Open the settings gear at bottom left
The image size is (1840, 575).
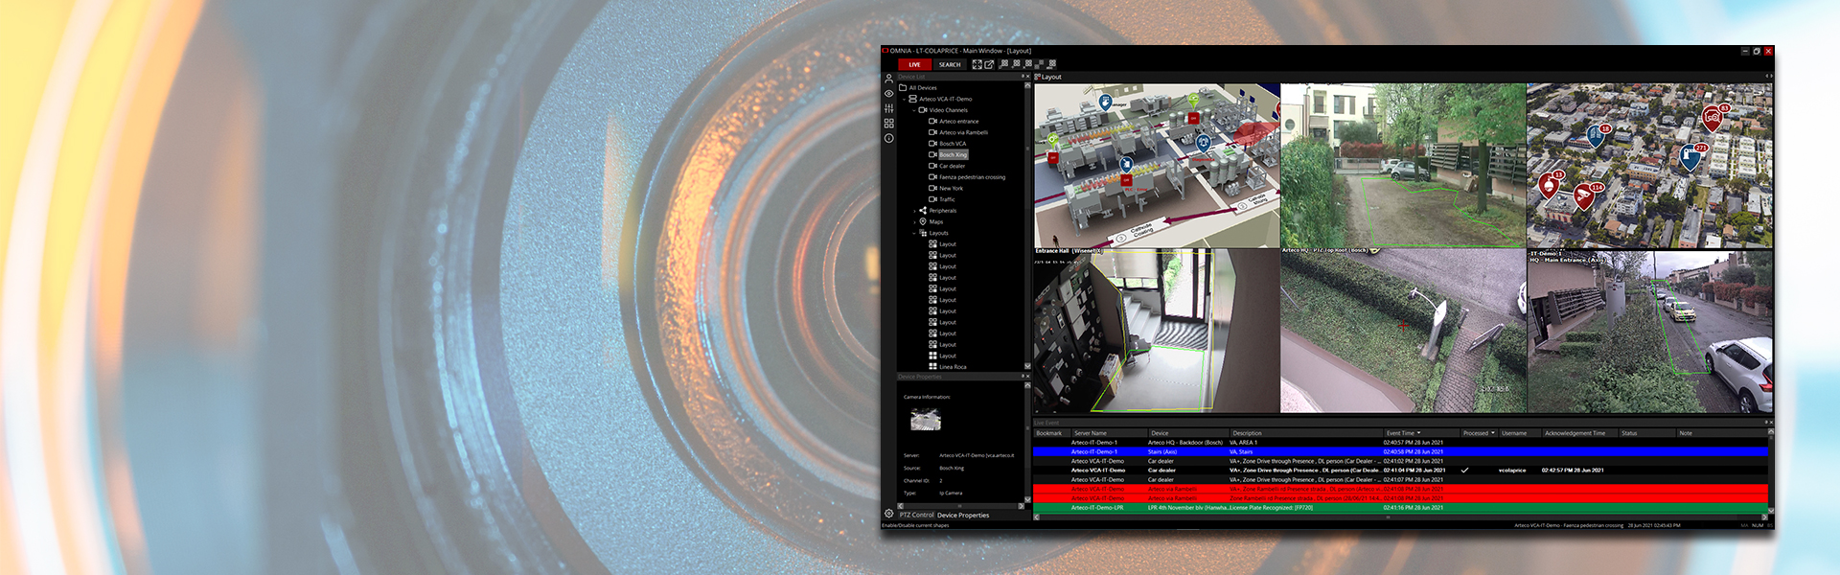point(888,514)
